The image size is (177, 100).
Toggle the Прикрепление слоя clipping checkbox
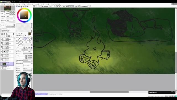(x=1, y=30)
